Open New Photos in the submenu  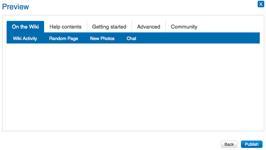coord(102,38)
